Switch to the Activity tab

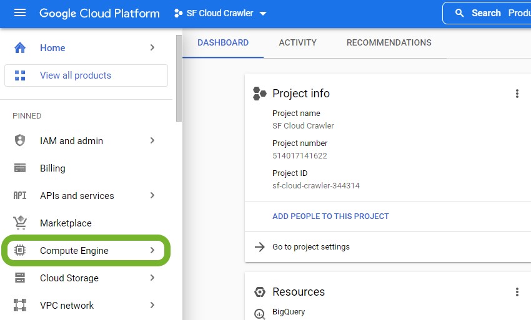pyautogui.click(x=297, y=42)
